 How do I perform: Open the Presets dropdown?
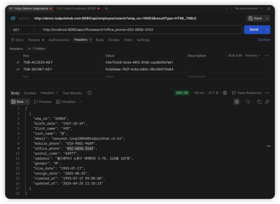click(253, 55)
